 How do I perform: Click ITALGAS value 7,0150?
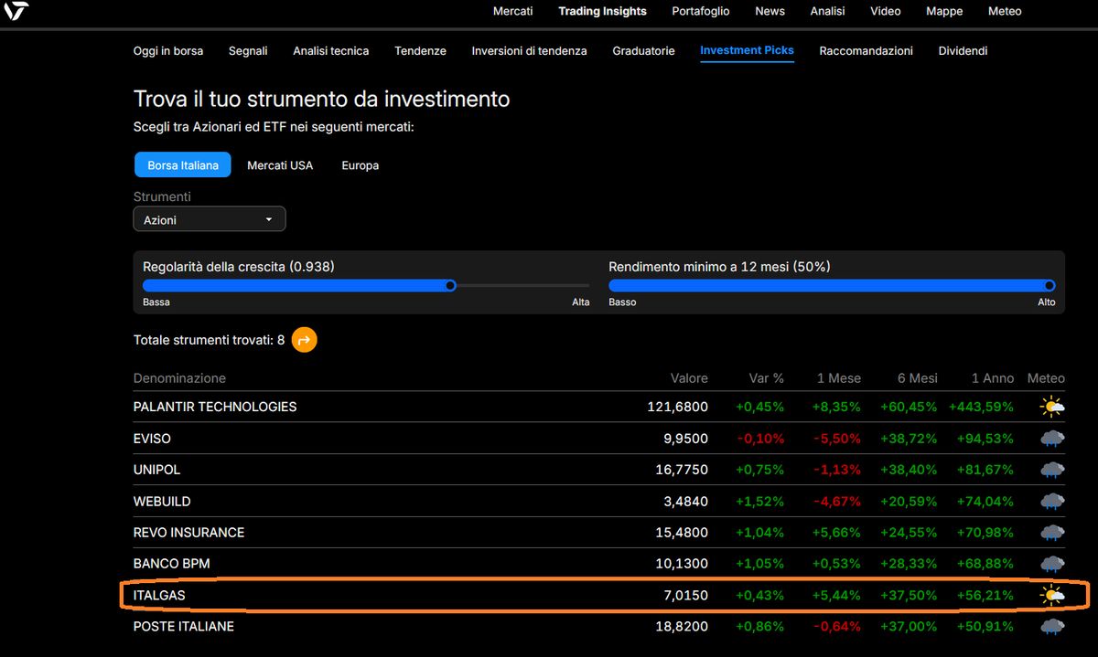(685, 595)
